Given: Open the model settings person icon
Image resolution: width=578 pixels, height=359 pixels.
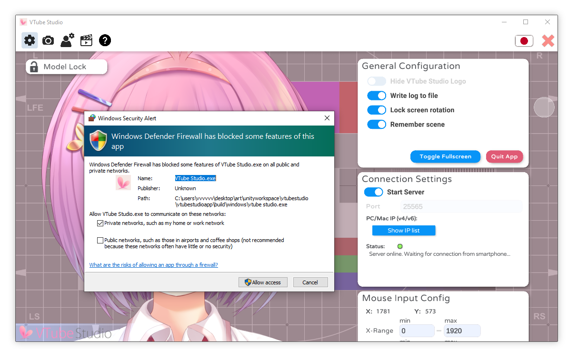Looking at the screenshot, I should click(67, 40).
